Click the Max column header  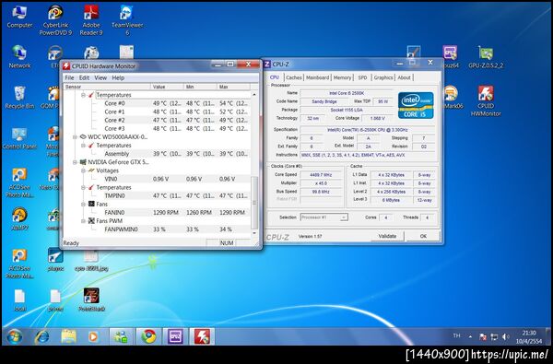tap(233, 87)
